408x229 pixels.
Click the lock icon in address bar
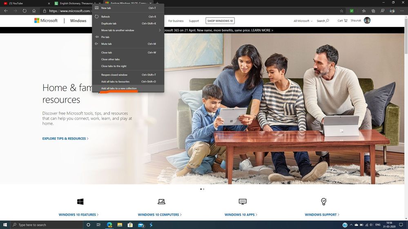[45, 11]
